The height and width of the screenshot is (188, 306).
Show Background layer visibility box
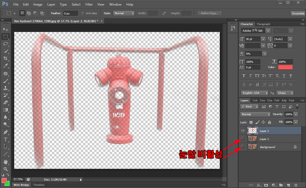coord(243,146)
